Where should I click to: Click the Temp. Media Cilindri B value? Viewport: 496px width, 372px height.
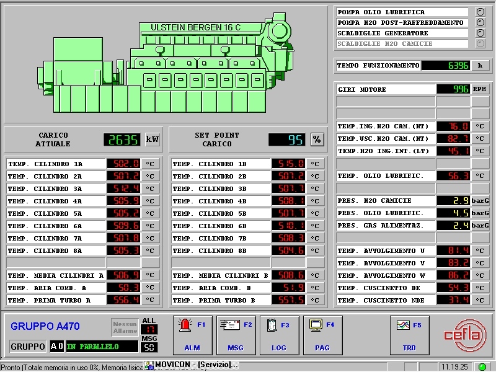click(x=288, y=275)
